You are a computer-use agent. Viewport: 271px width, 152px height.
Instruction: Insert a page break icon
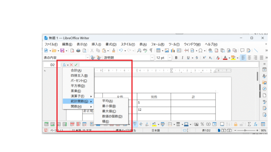(187, 50)
